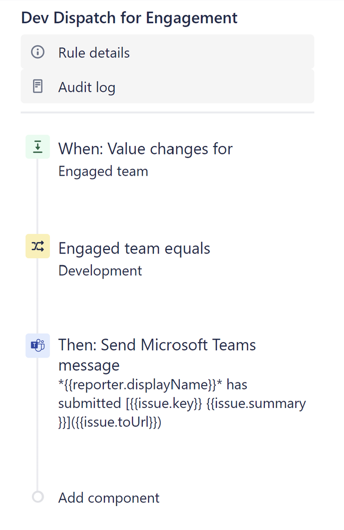Click the Rule details info icon
Image resolution: width=344 pixels, height=530 pixels.
click(37, 52)
